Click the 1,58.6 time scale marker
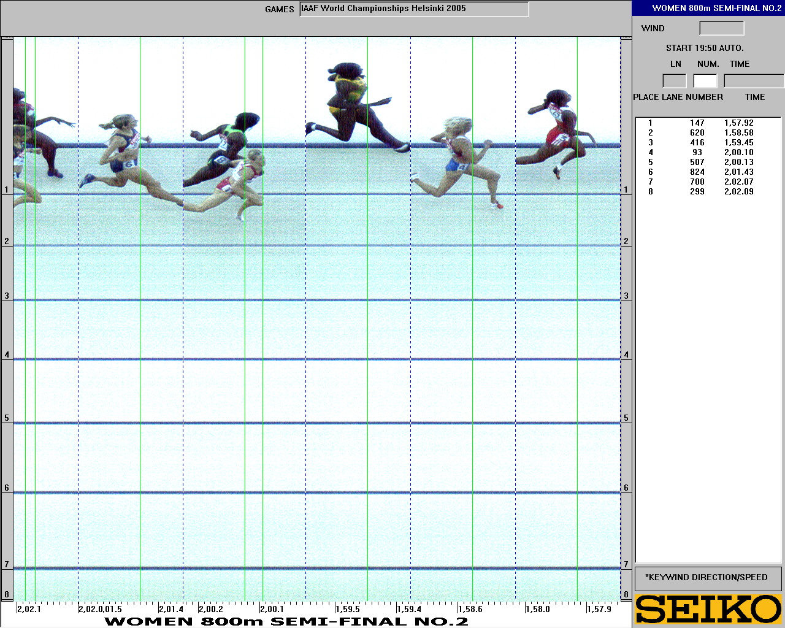 pos(470,609)
